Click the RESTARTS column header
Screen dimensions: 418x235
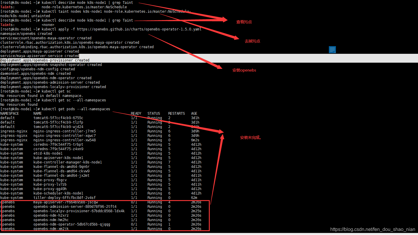[177, 114]
